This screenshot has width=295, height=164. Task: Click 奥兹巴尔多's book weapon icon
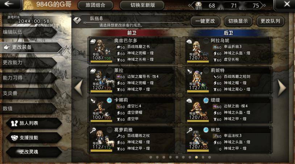[x=93, y=42]
